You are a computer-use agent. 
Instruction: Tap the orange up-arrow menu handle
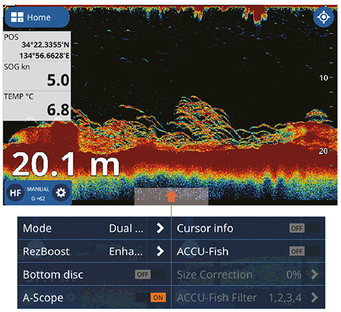click(x=171, y=196)
